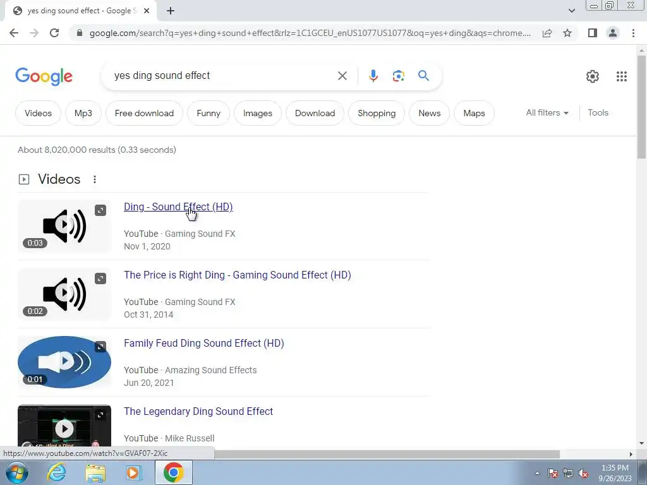Viewport: 647px width, 485px height.
Task: Bookmark this page with the star icon
Action: 567,33
